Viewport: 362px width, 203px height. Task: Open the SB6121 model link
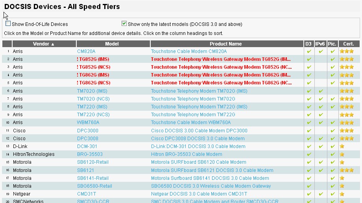85,170
